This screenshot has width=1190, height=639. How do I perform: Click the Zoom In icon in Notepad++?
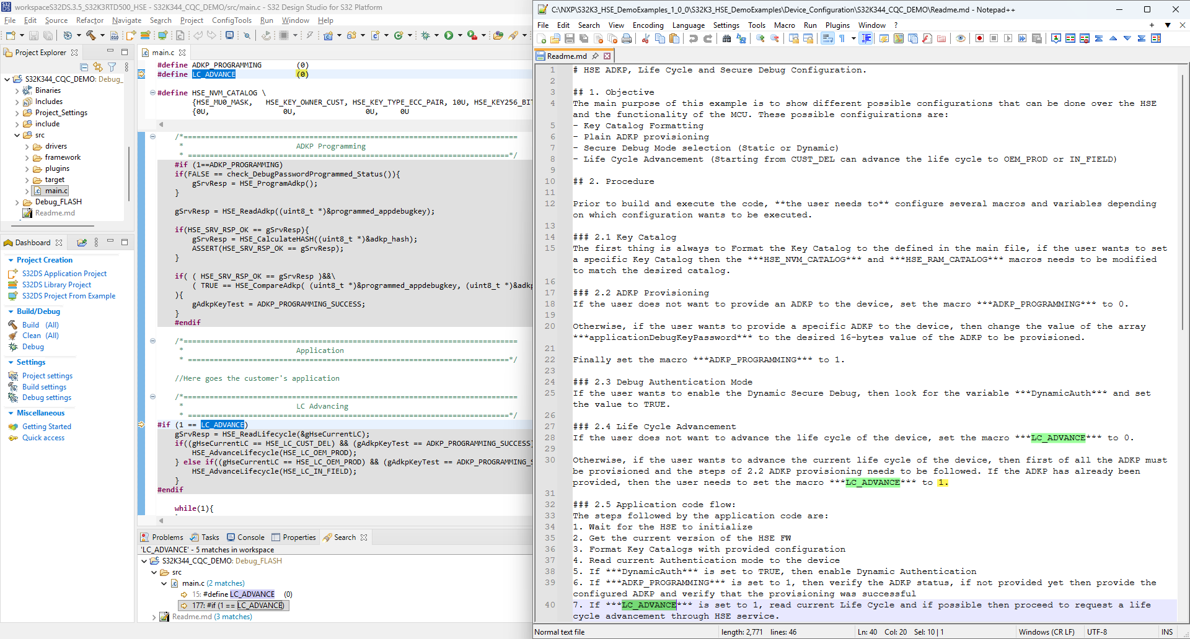[x=760, y=38]
